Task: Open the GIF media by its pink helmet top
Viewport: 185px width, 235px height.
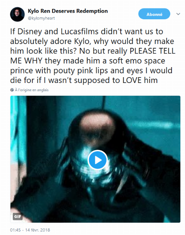Action: [x=98, y=123]
